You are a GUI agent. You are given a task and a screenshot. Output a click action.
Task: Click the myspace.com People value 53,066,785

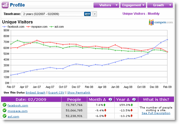(74, 110)
